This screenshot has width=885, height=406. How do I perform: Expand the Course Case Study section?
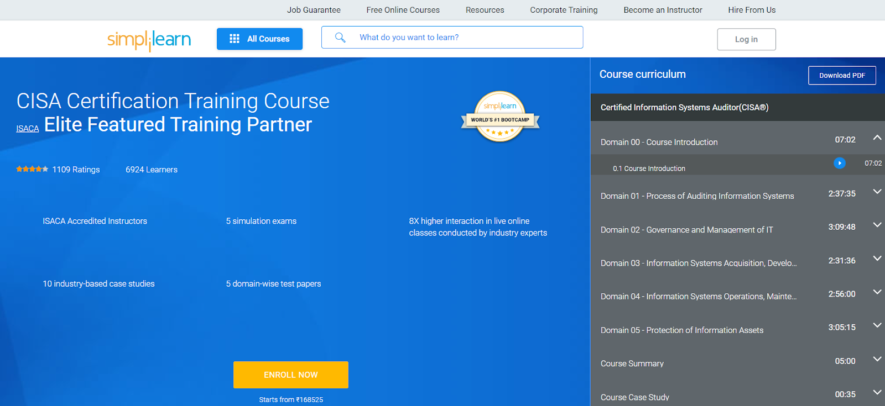[877, 392]
